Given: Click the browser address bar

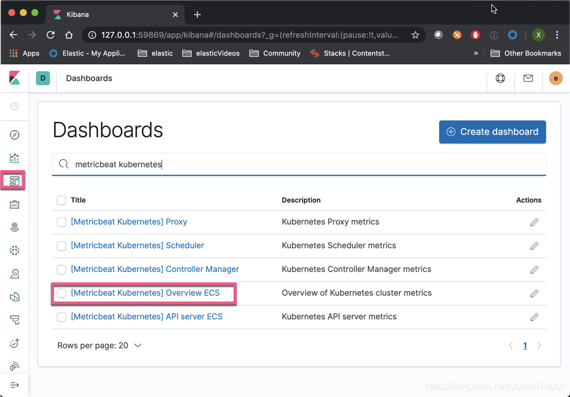Looking at the screenshot, I should coord(249,35).
